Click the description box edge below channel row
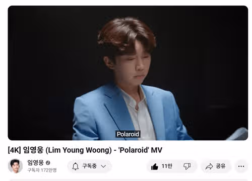 click(128, 180)
